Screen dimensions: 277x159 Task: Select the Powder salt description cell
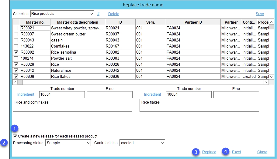coord(78,58)
